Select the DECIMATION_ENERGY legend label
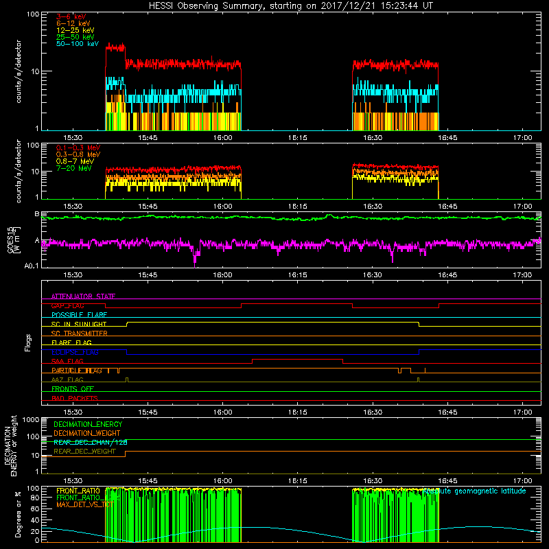This screenshot has width=549, height=549. (88, 424)
